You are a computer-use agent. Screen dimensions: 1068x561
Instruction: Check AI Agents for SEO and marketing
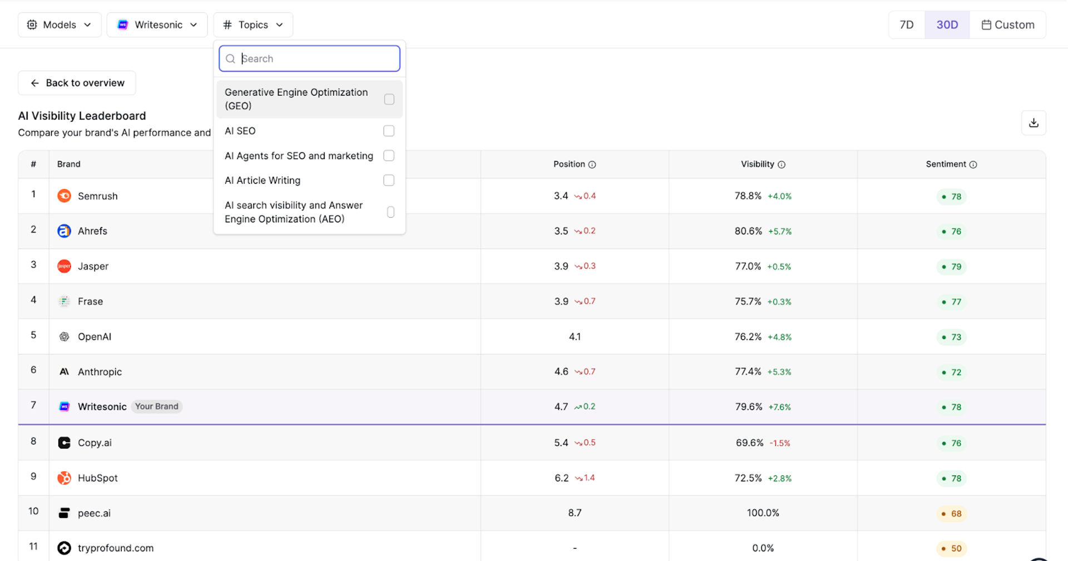click(389, 156)
